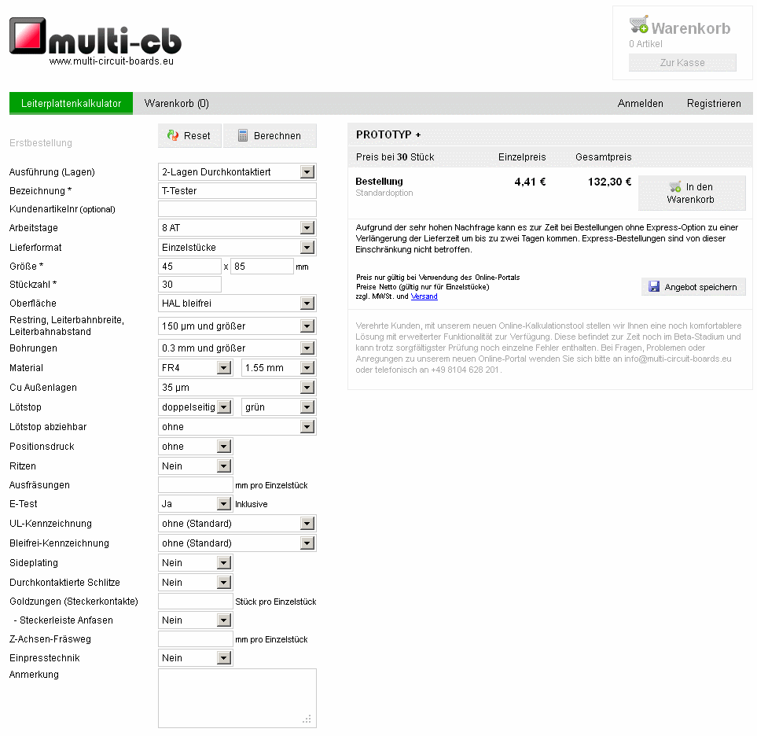
Task: Open the Einpresstechnik dropdown
Action: point(196,658)
